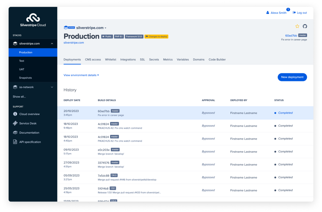Viewport: 322px width, 212px height.
Task: Click the master badge for 3374576 build
Action: tap(115, 162)
